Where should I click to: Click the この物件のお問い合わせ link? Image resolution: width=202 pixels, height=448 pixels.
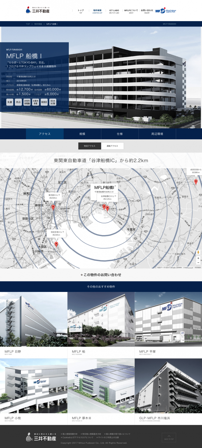pyautogui.click(x=101, y=275)
